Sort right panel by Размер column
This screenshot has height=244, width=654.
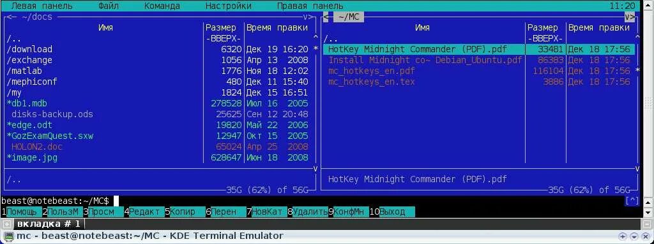pyautogui.click(x=543, y=28)
